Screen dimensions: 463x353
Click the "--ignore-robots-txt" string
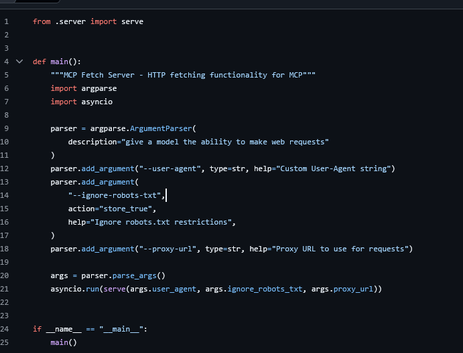pos(115,195)
